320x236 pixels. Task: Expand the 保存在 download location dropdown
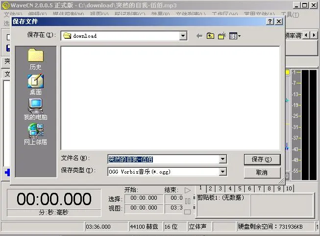click(x=183, y=36)
